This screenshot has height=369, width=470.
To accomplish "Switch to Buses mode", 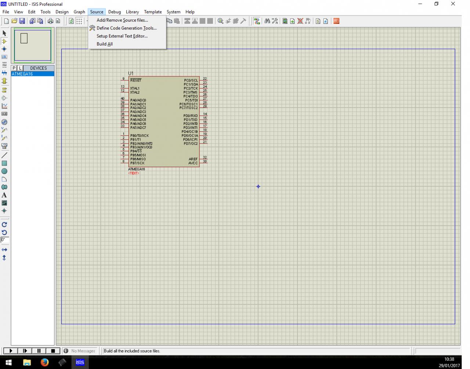I will pos(4,73).
